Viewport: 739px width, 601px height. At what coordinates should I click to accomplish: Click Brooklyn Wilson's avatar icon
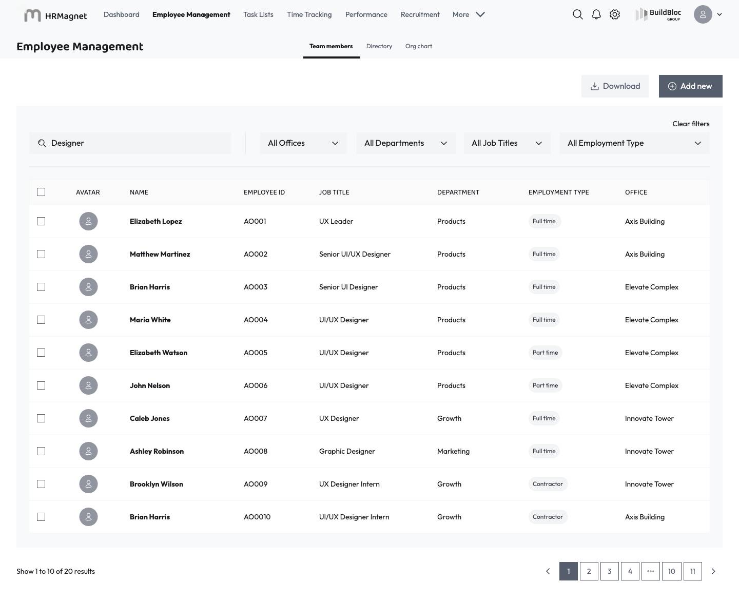coord(88,484)
